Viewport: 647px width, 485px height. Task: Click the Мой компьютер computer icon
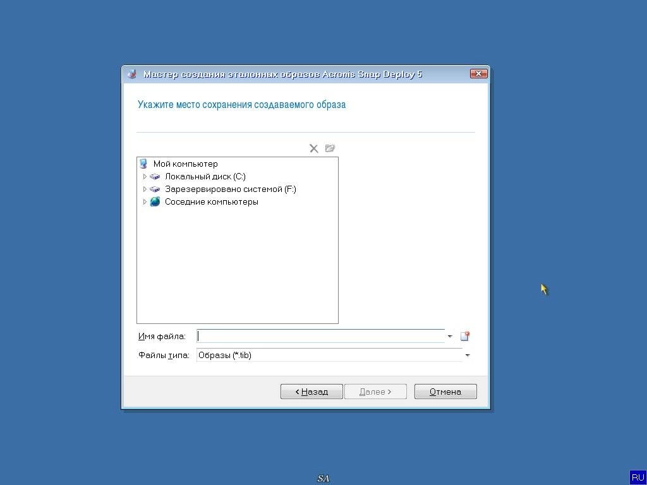143,164
